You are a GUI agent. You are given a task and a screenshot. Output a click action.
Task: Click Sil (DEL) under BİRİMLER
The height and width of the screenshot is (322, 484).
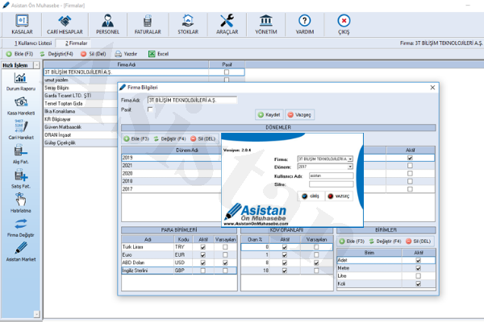click(x=418, y=242)
